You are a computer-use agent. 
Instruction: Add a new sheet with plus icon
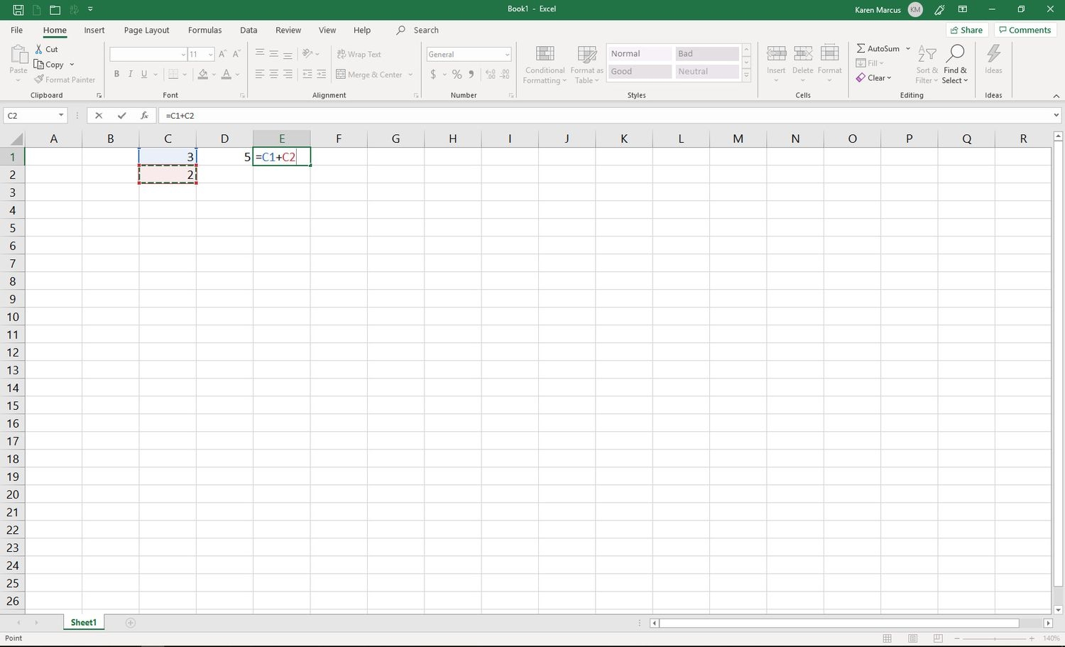point(131,623)
